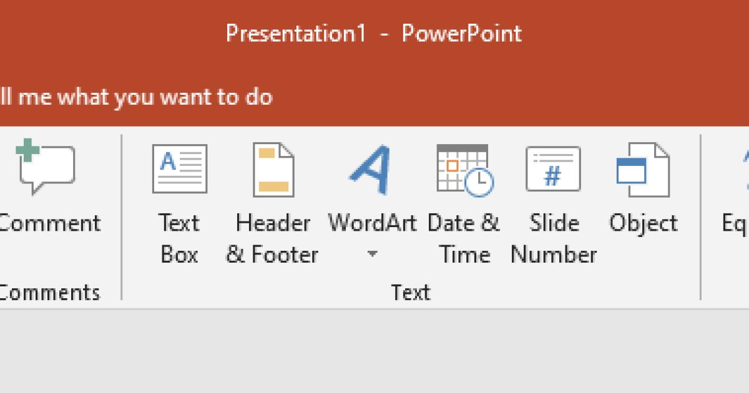The width and height of the screenshot is (749, 393).
Task: Click the 'Header & Footer' text label
Action: click(x=273, y=238)
